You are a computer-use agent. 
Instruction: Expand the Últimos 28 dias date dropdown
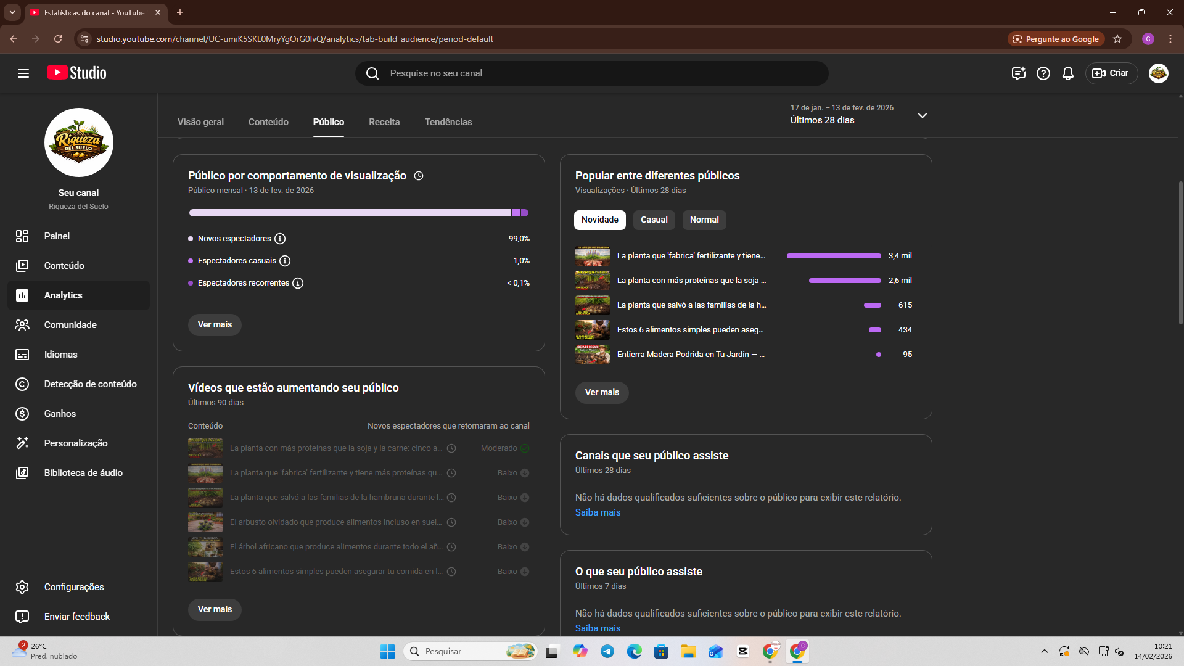[922, 115]
